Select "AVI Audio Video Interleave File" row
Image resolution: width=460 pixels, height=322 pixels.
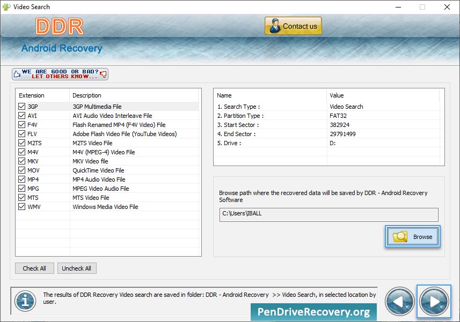point(112,116)
